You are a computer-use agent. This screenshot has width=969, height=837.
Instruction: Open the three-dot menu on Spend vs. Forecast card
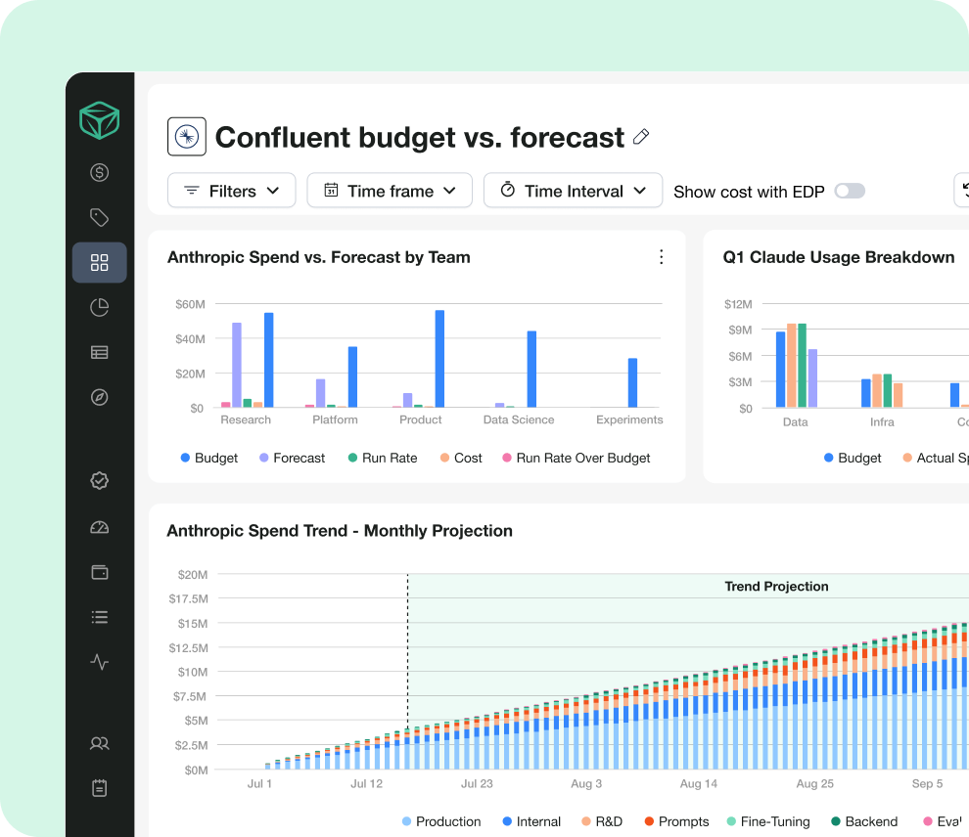pos(662,257)
